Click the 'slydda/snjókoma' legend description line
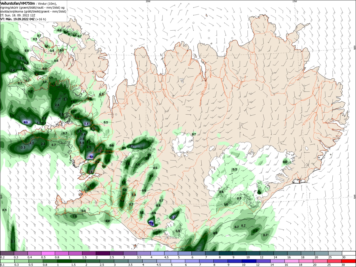The width and height of the screenshot is (356, 267). point(33,11)
